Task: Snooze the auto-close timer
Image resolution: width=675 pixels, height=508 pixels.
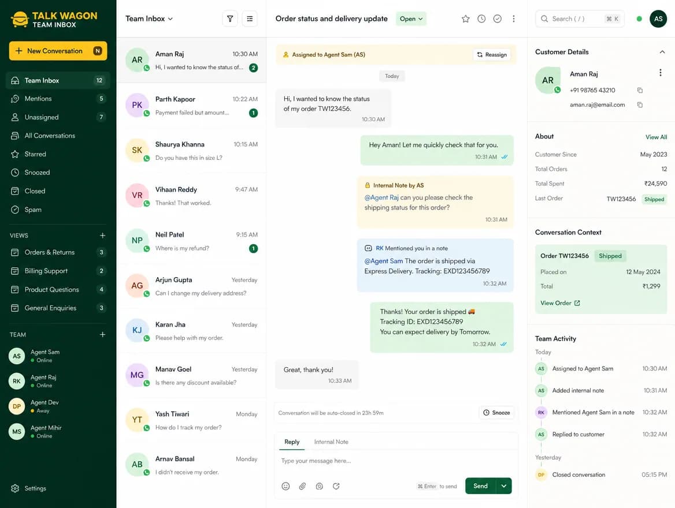Action: [496, 413]
